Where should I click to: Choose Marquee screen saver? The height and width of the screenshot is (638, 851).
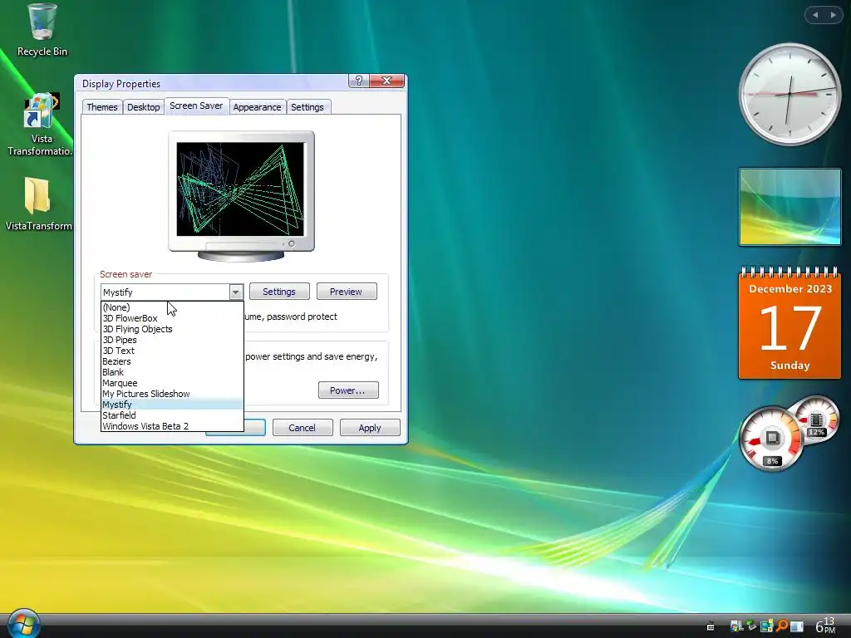tap(172, 383)
